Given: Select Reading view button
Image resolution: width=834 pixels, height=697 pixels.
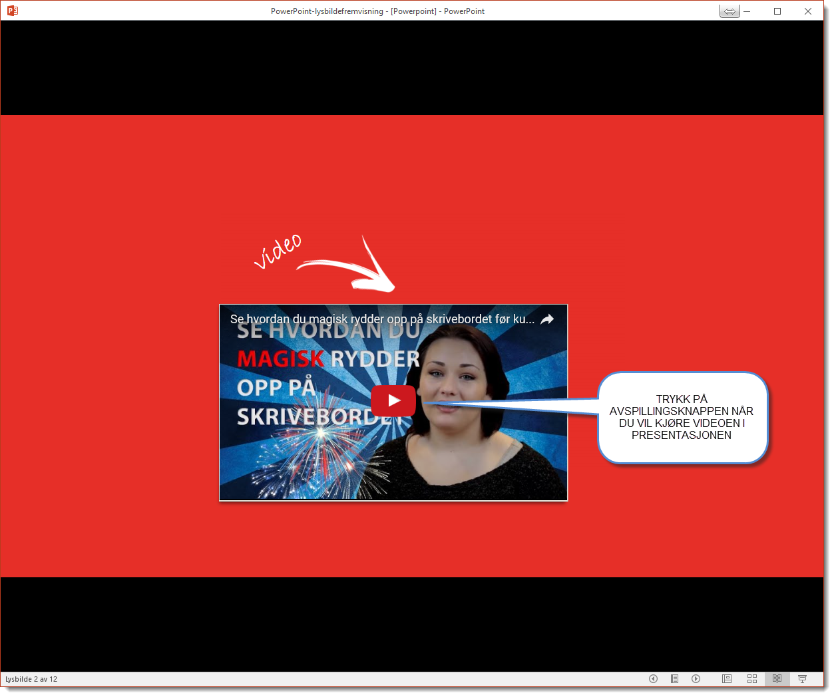Looking at the screenshot, I should click(x=777, y=678).
